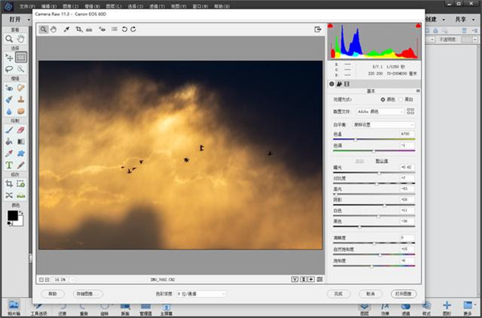Click the Default (默认值) link

coord(382,161)
